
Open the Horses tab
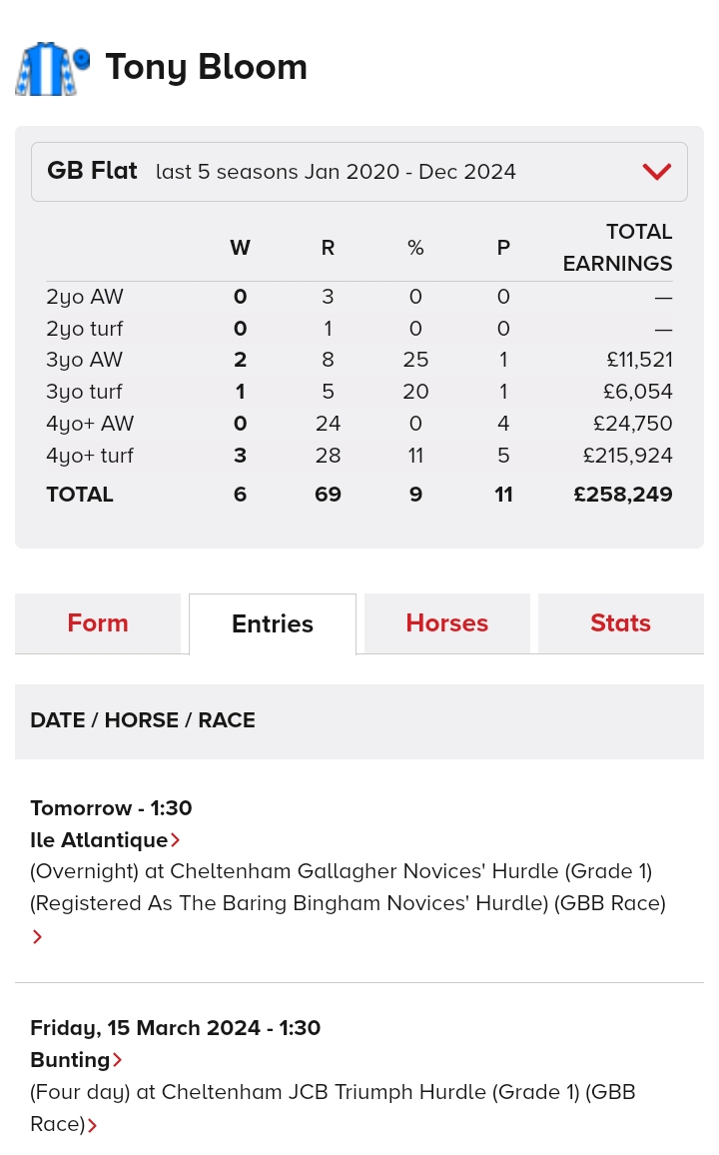pyautogui.click(x=446, y=623)
